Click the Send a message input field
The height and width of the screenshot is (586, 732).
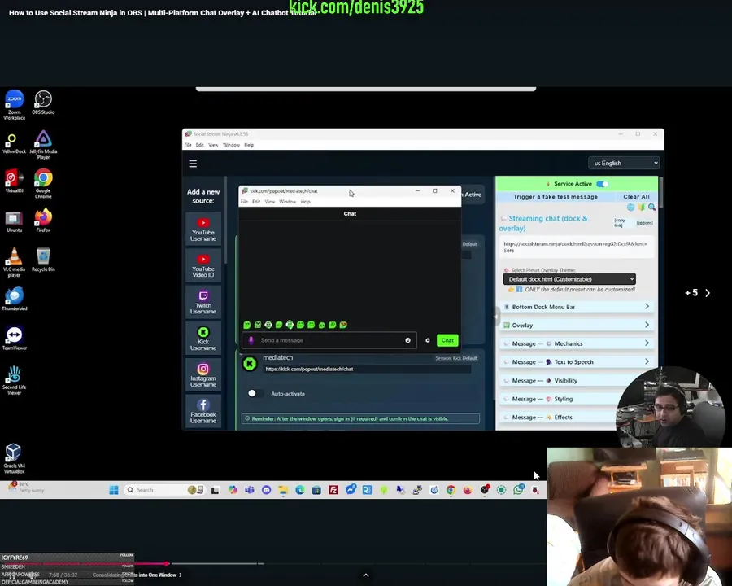329,340
